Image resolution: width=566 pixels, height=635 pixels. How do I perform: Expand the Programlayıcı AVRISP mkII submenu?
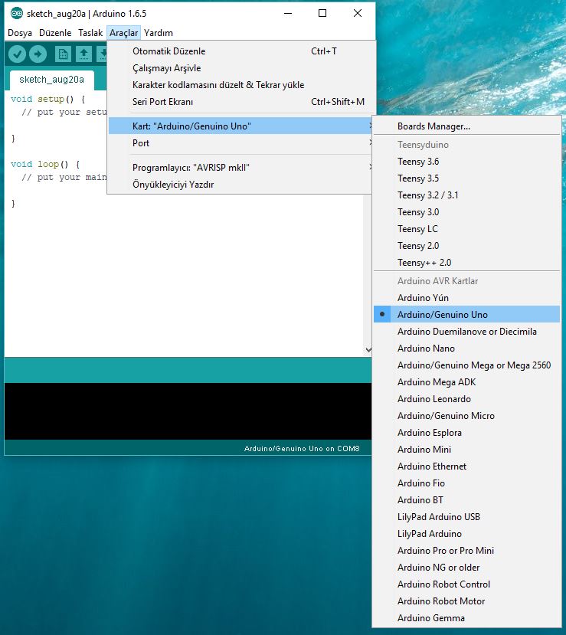click(x=240, y=168)
